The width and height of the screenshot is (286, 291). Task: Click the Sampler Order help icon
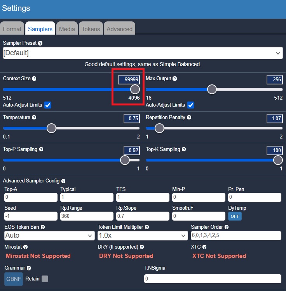[x=227, y=227]
